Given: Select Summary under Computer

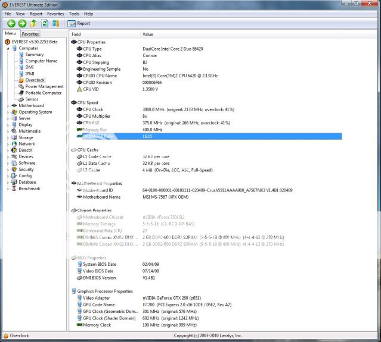Looking at the screenshot, I should tap(35, 55).
